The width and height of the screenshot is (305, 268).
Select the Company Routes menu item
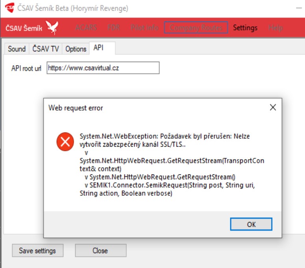[196, 28]
